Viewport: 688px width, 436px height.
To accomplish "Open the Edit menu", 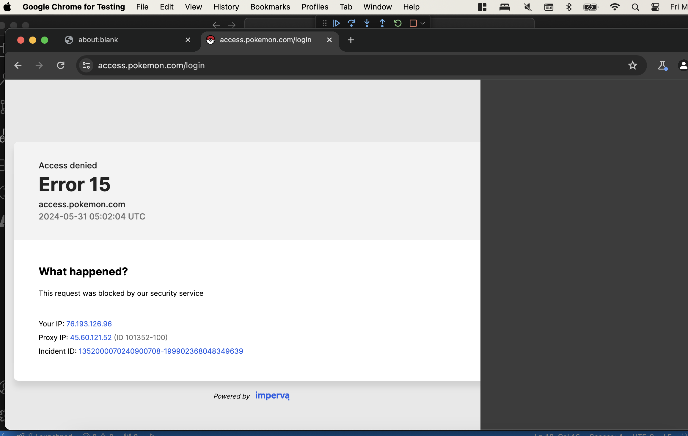I will pos(166,7).
